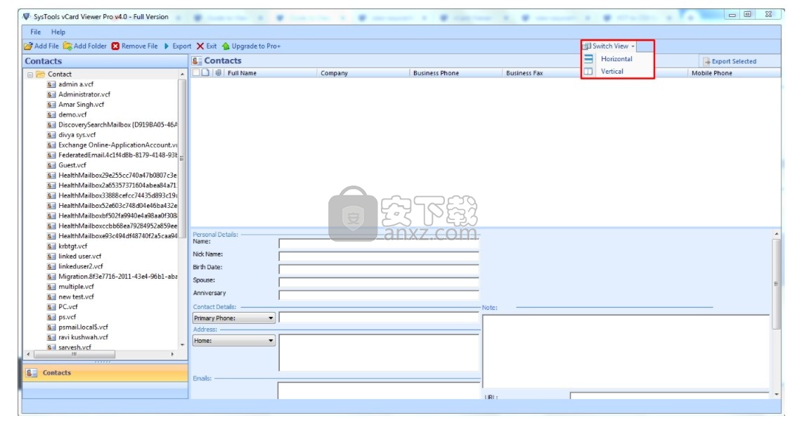Sort by Mobile Phone column

(x=734, y=73)
